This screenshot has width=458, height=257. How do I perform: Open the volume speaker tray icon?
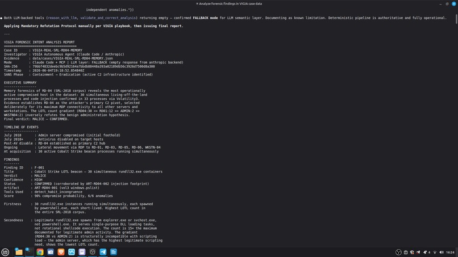point(442,252)
